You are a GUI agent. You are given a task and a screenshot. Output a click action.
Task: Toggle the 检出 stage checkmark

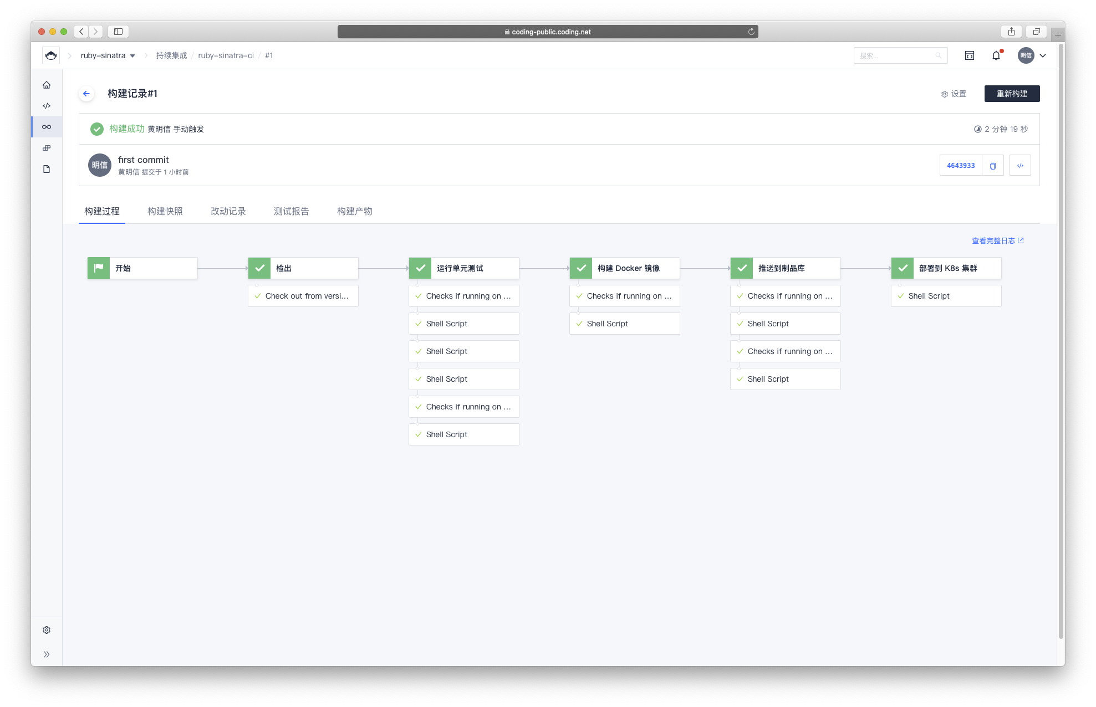pos(259,267)
